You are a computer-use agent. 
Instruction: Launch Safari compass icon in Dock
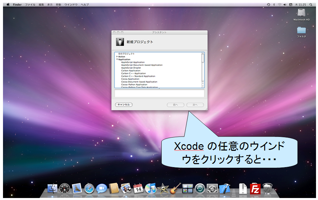(x=89, y=189)
